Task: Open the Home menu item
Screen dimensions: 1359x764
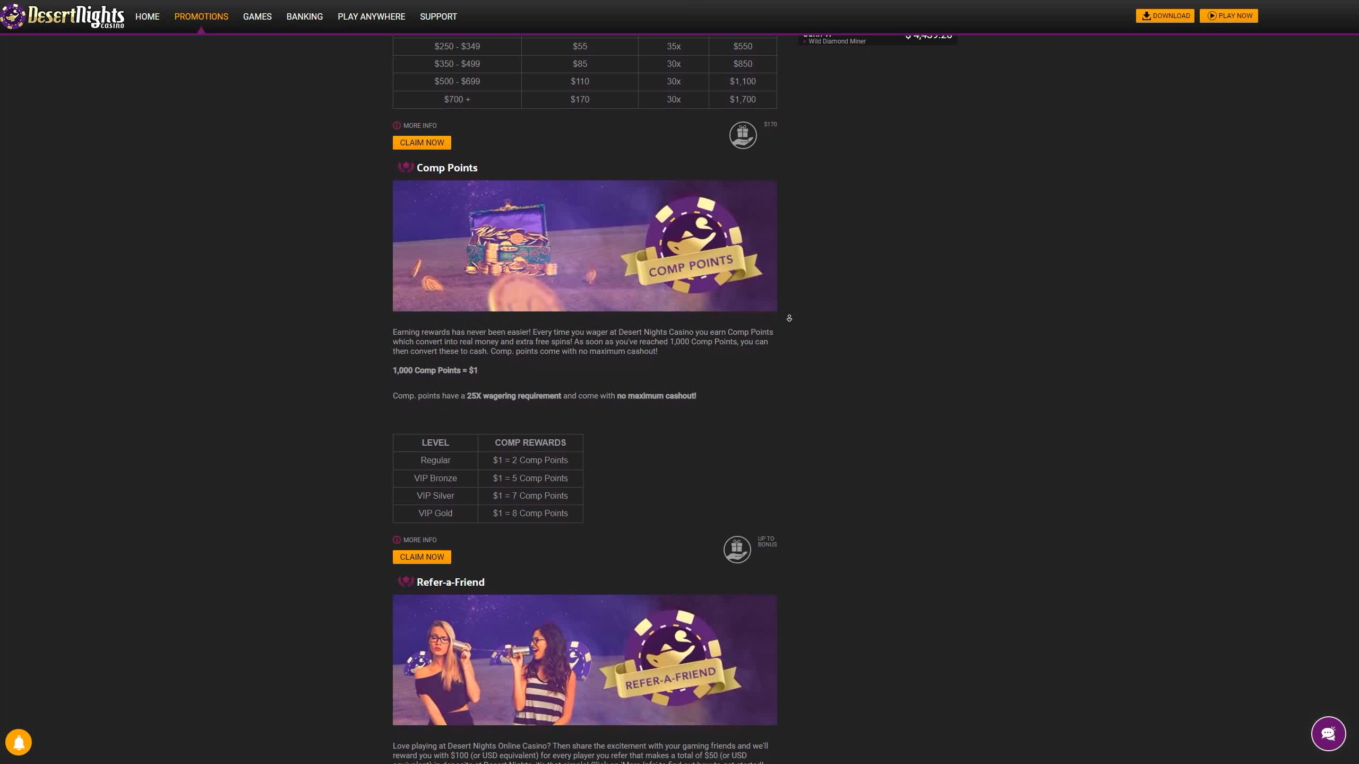Action: coord(147,16)
